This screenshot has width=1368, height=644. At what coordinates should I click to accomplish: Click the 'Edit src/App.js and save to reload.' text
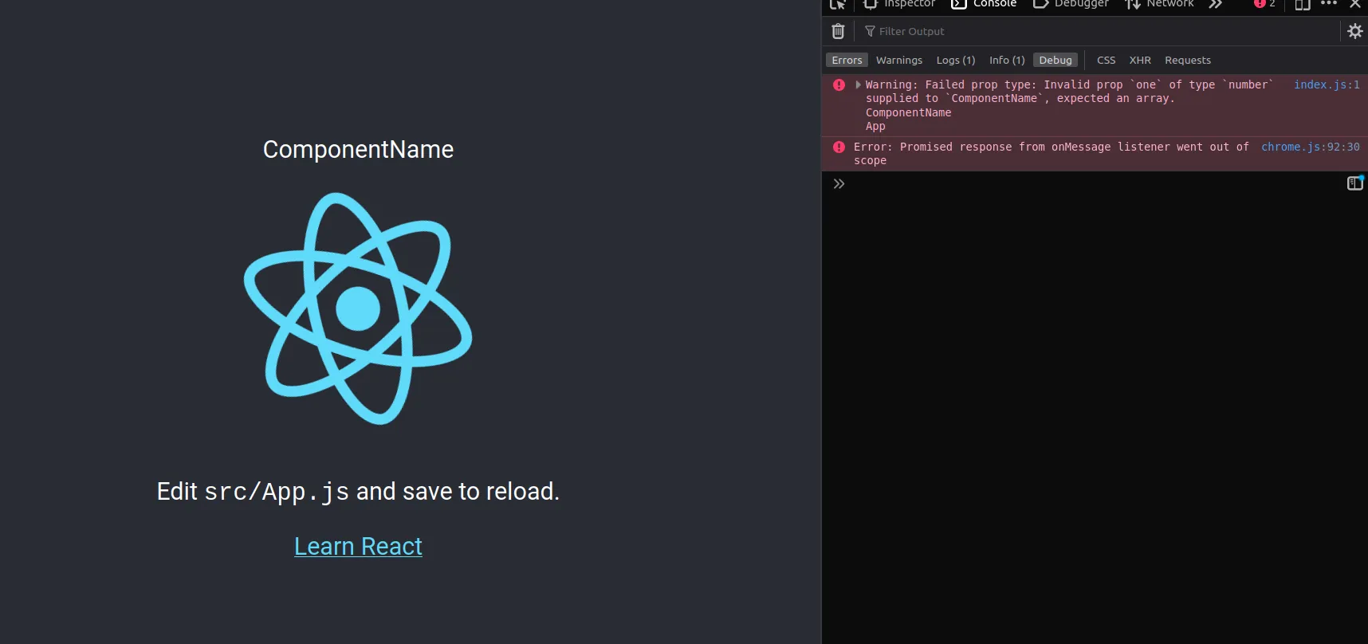[x=358, y=492]
